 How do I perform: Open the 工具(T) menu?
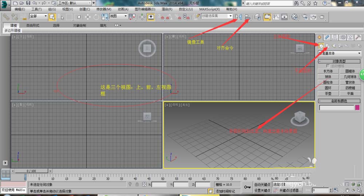(x=36, y=9)
